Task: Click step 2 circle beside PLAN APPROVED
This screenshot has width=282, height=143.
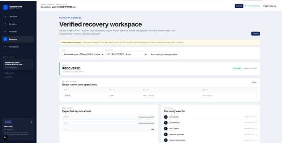Action: pyautogui.click(x=165, y=123)
